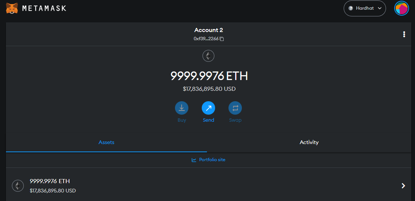Viewport: 415px width, 201px height.
Task: Click the Swap label
Action: coord(235,120)
